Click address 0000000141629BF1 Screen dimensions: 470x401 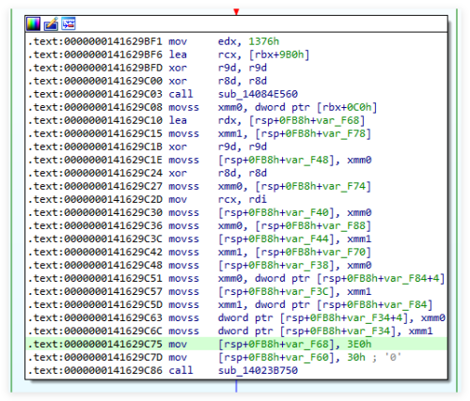pyautogui.click(x=114, y=41)
